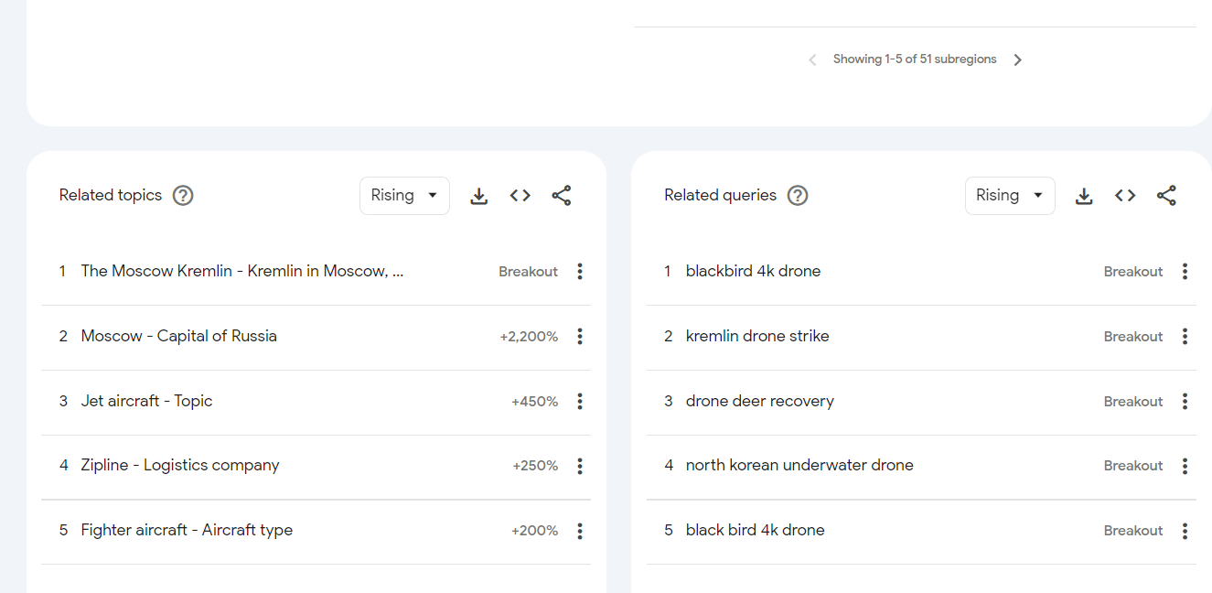Open Fighter aircraft - Aircraft type topic
Viewport: 1212px width, 593px height.
(187, 530)
